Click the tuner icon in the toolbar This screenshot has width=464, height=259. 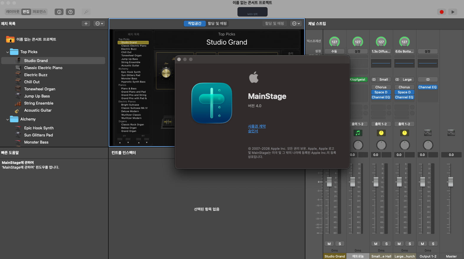(x=86, y=12)
